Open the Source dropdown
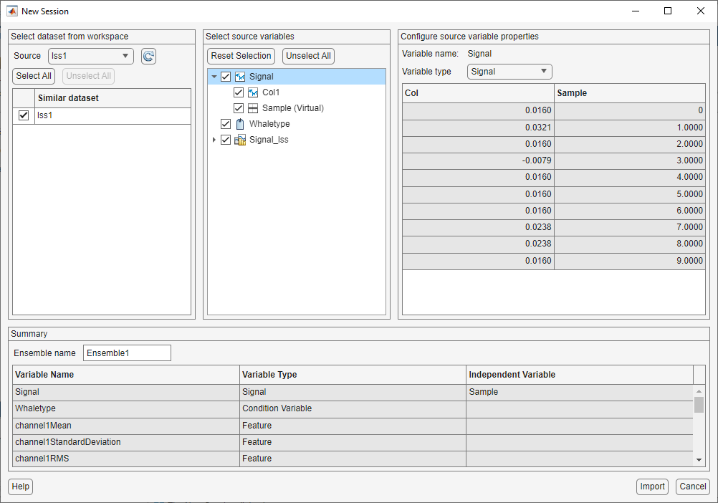This screenshot has height=503, width=718. pyautogui.click(x=91, y=56)
